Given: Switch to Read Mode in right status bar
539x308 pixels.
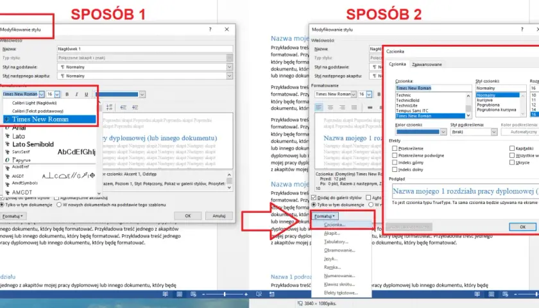Looking at the screenshot, I should [477, 295].
